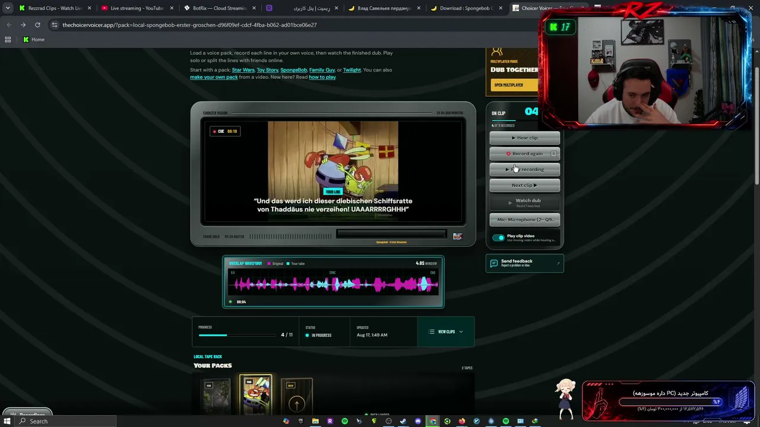Click the Windows Search box
The width and height of the screenshot is (760, 427).
pos(65,421)
